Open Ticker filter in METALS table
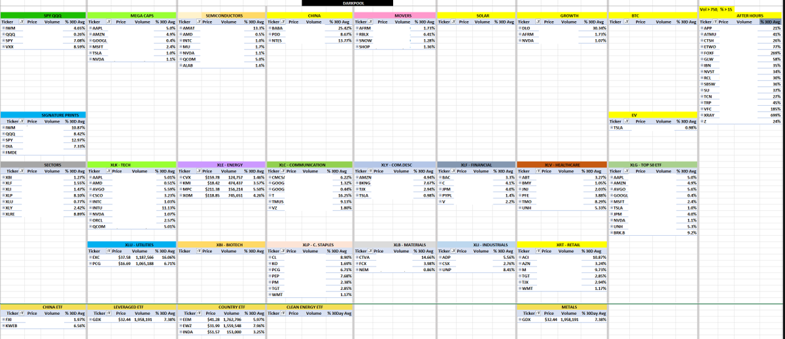The height and width of the screenshot is (339, 785). (x=536, y=313)
